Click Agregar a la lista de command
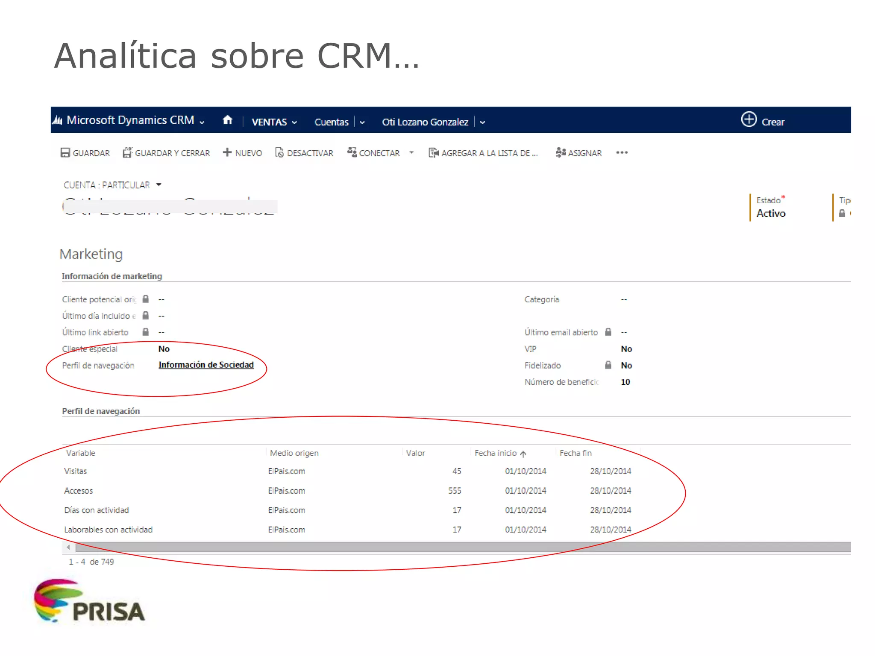Screen dimensions: 875x656 tap(489, 153)
